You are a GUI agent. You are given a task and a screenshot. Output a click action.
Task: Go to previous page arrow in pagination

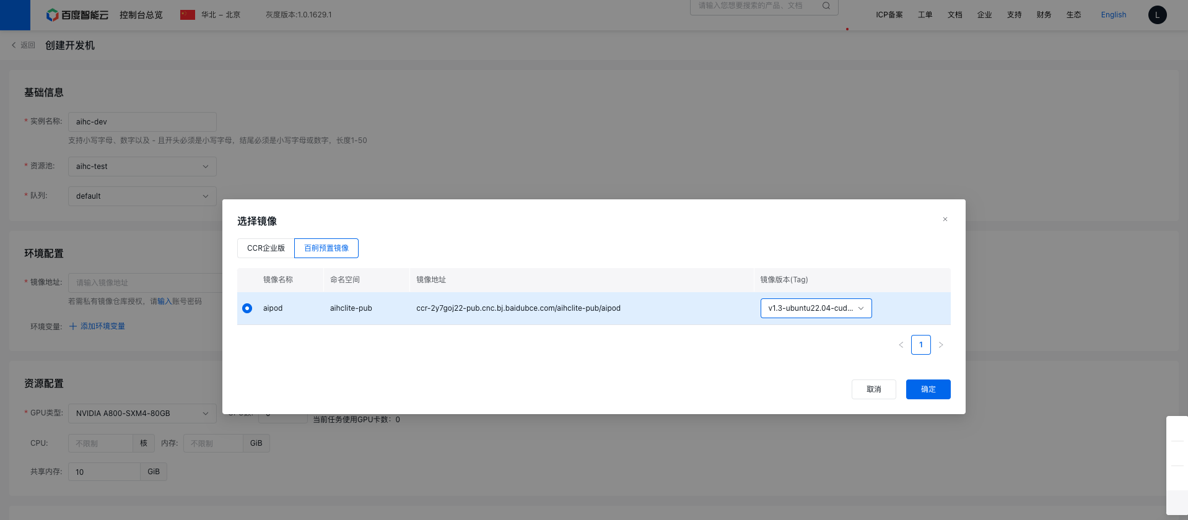coord(901,345)
